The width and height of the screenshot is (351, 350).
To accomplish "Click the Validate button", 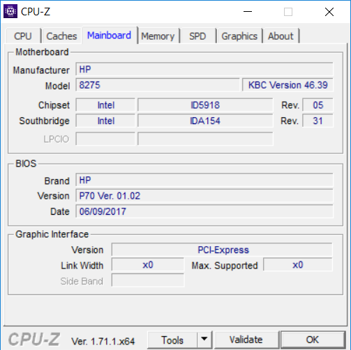I will [x=246, y=340].
